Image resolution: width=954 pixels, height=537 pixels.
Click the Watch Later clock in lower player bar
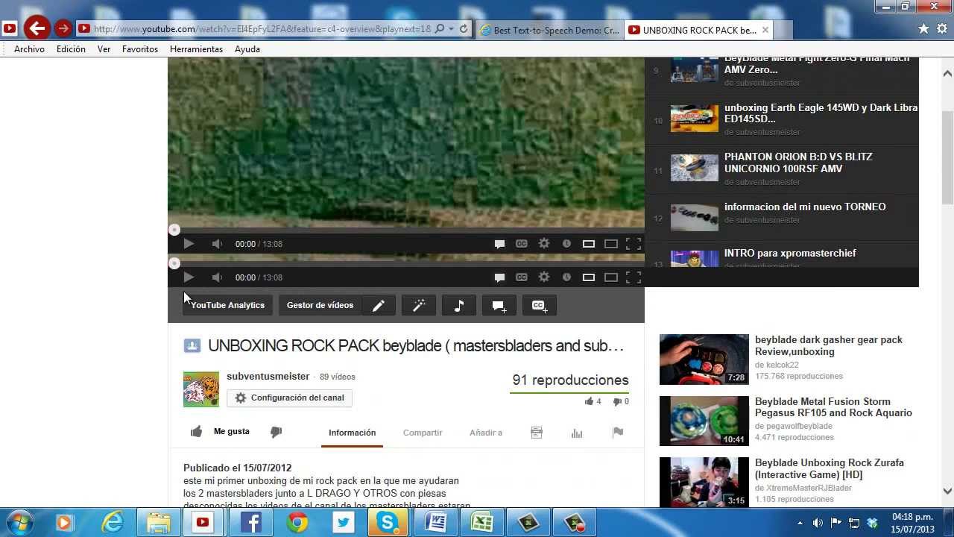(566, 277)
